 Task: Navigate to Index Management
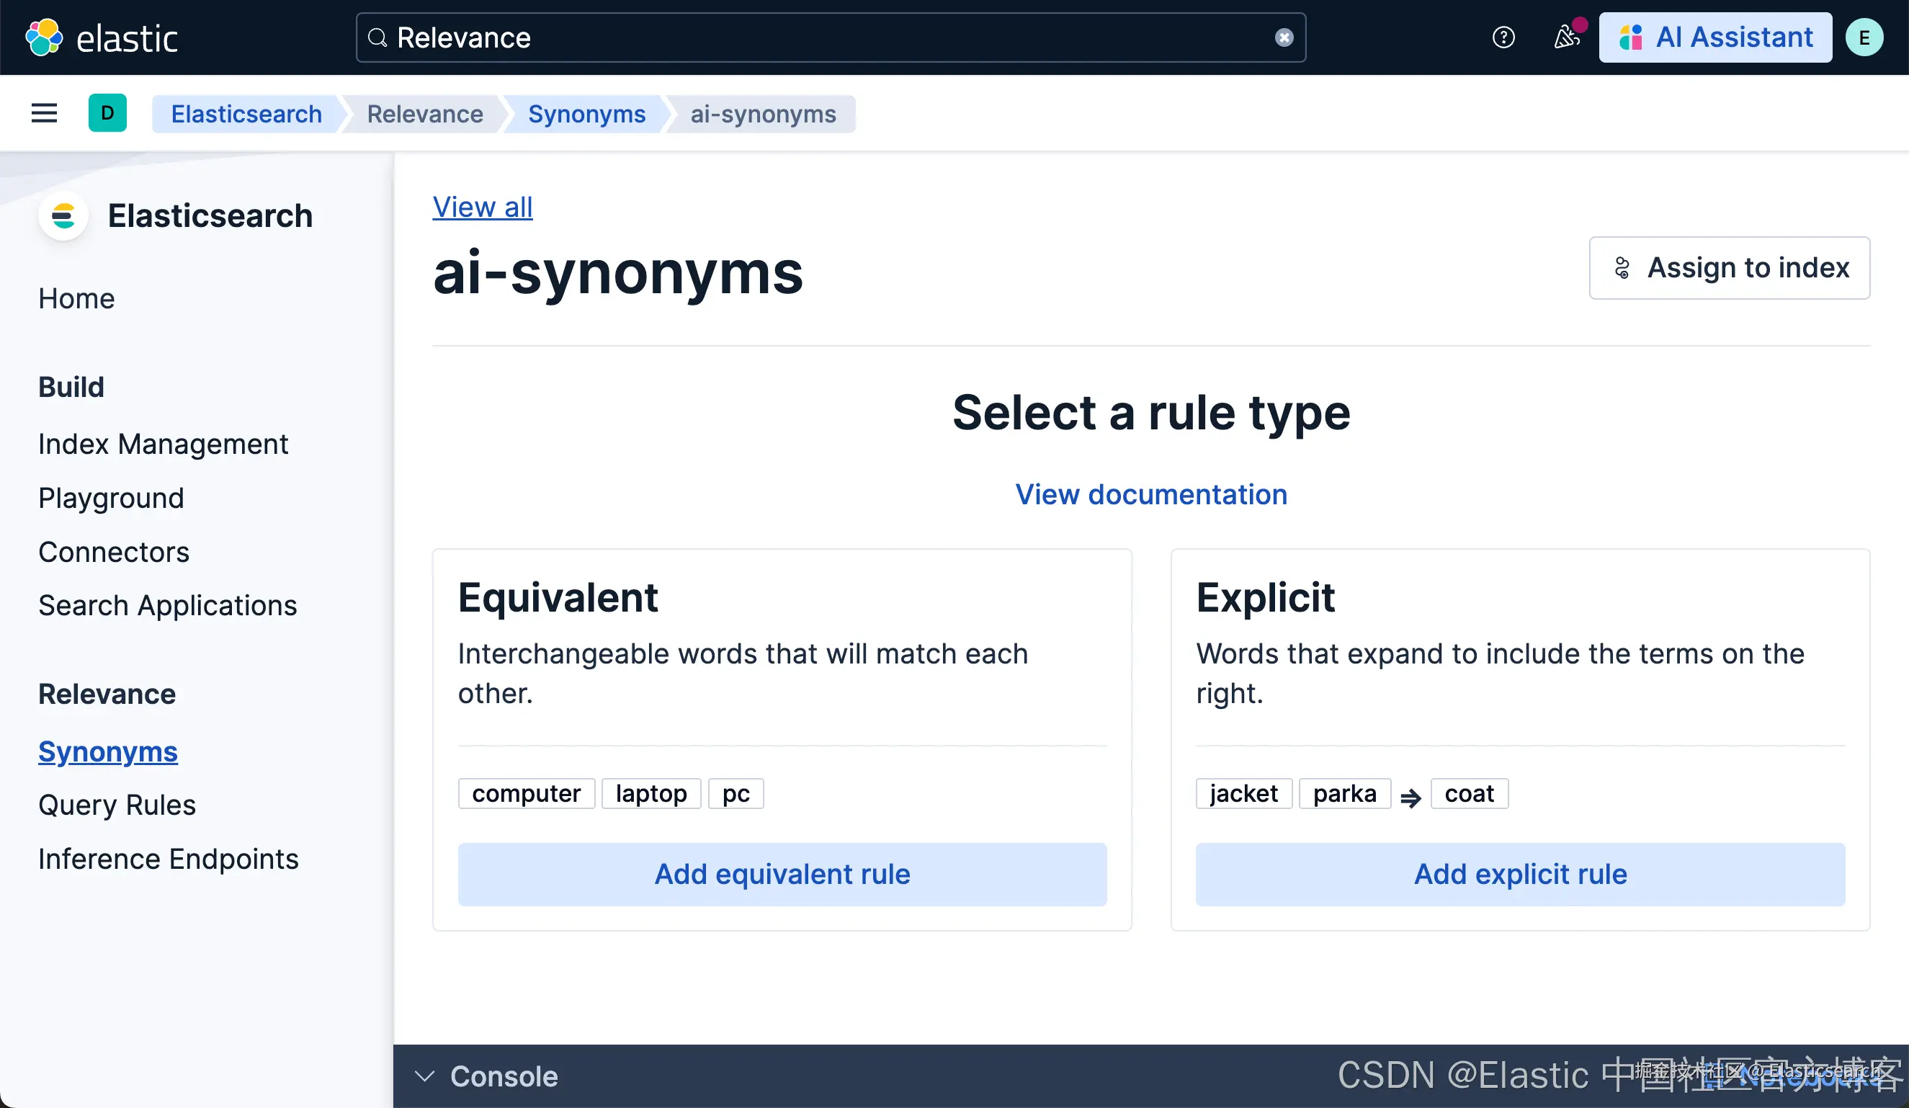163,444
